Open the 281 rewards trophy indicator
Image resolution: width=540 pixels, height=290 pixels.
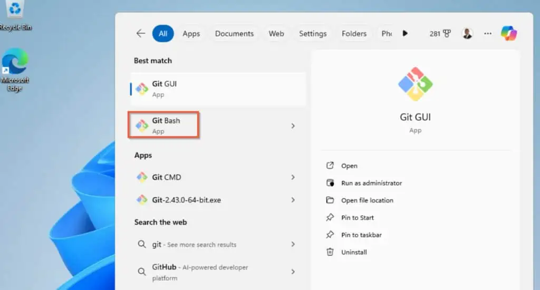[440, 33]
